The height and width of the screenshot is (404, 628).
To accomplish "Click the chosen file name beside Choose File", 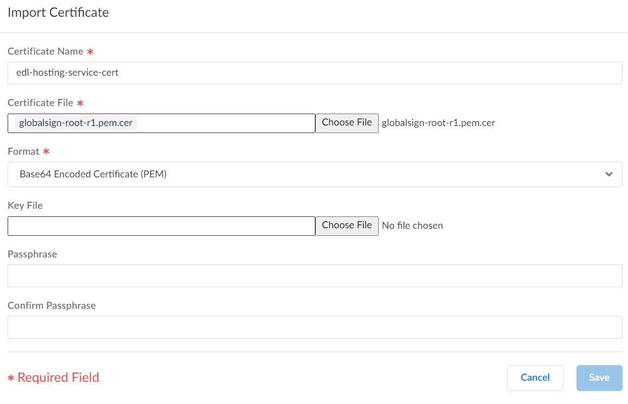I will click(x=438, y=123).
